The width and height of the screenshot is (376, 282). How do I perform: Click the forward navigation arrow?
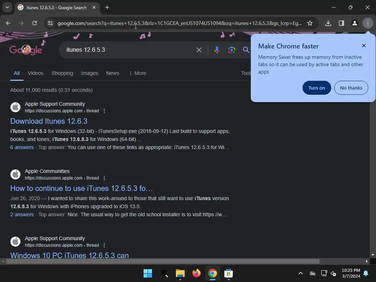[21, 23]
